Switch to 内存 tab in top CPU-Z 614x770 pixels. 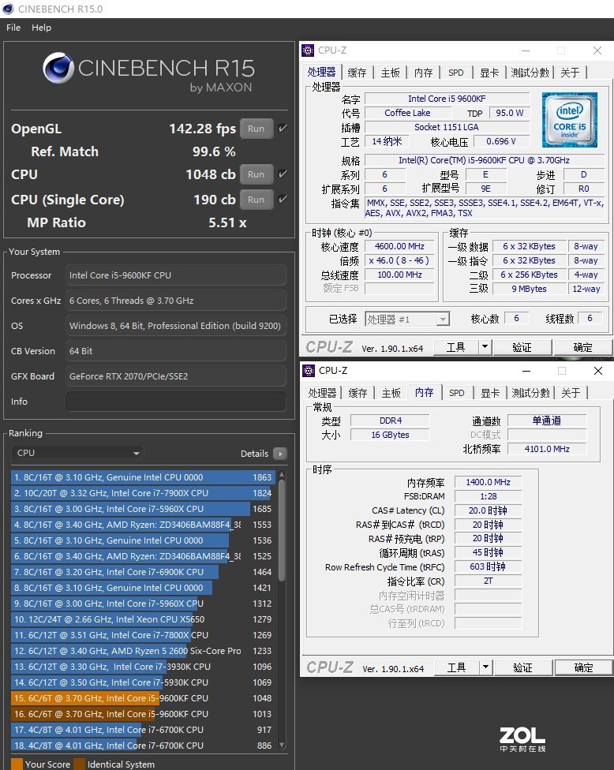pos(424,73)
